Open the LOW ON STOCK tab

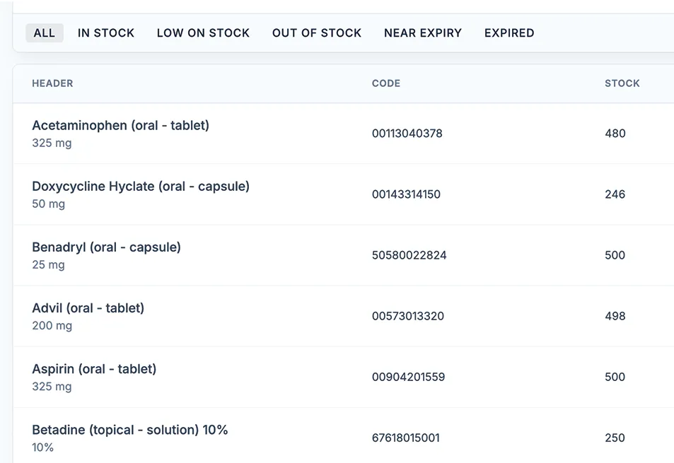pyautogui.click(x=203, y=33)
